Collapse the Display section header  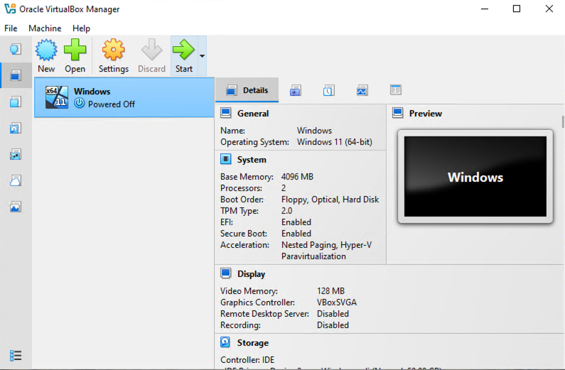click(x=251, y=274)
